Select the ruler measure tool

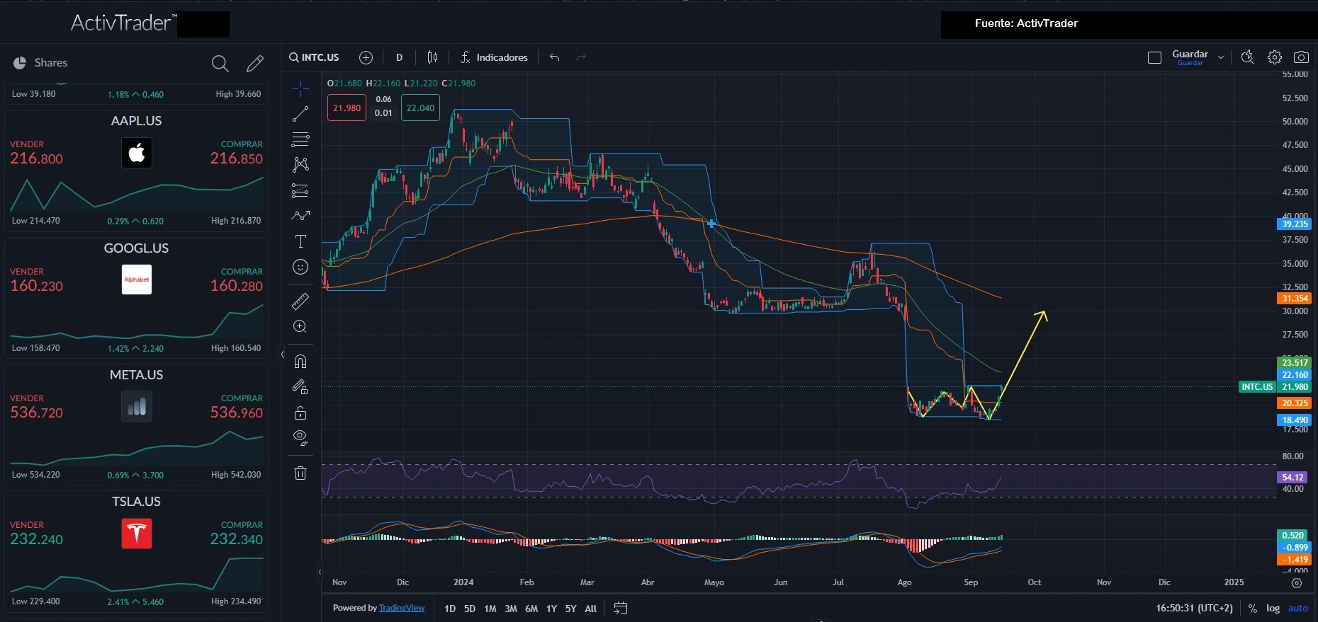(x=300, y=301)
